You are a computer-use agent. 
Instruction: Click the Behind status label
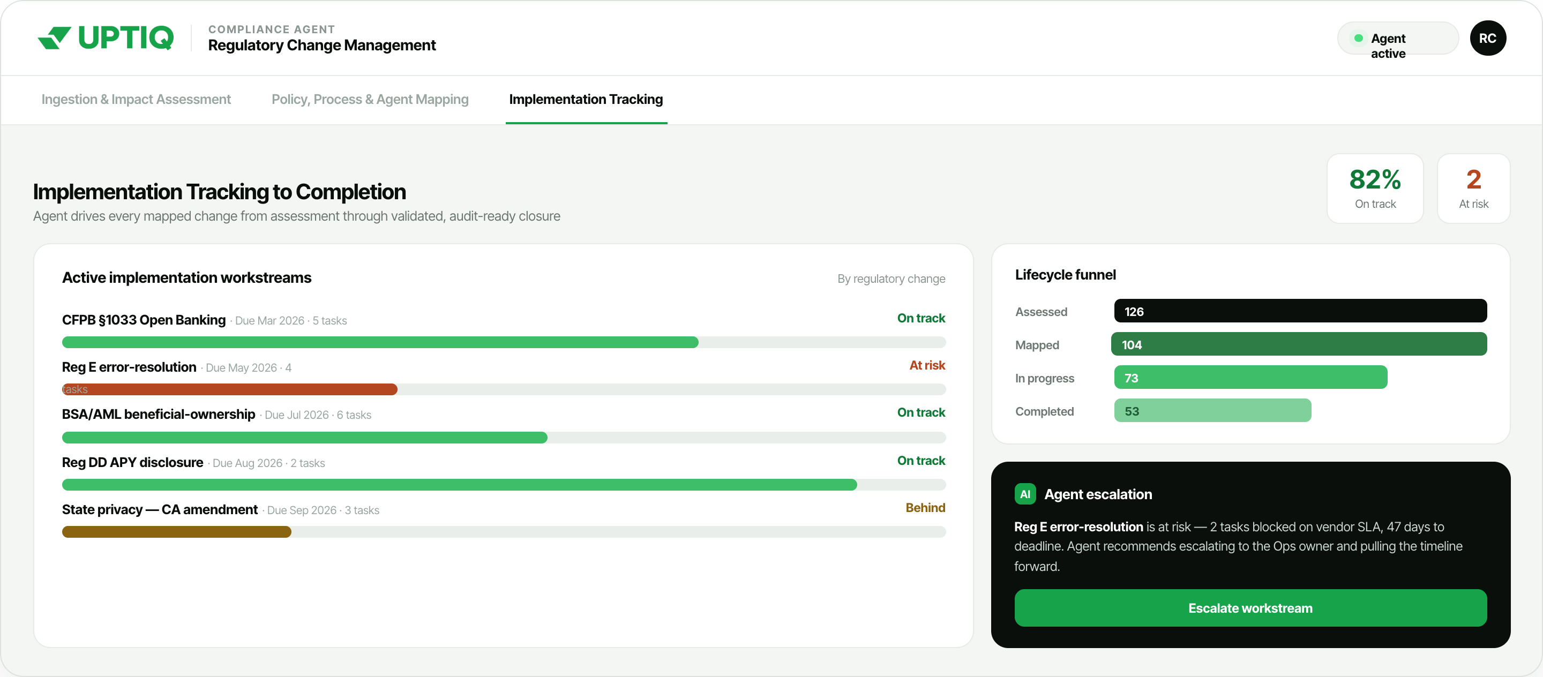(x=925, y=508)
